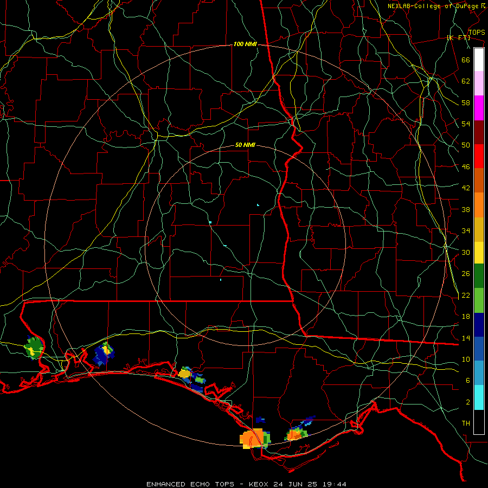
Task: Click the cyan legend swatch
Action: coord(479,398)
